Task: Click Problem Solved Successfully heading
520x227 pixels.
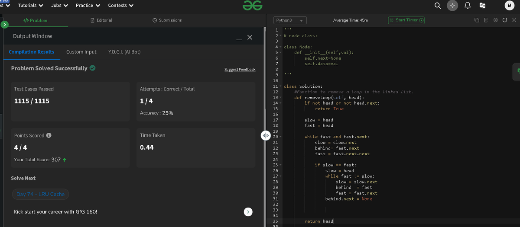Action: [53, 68]
